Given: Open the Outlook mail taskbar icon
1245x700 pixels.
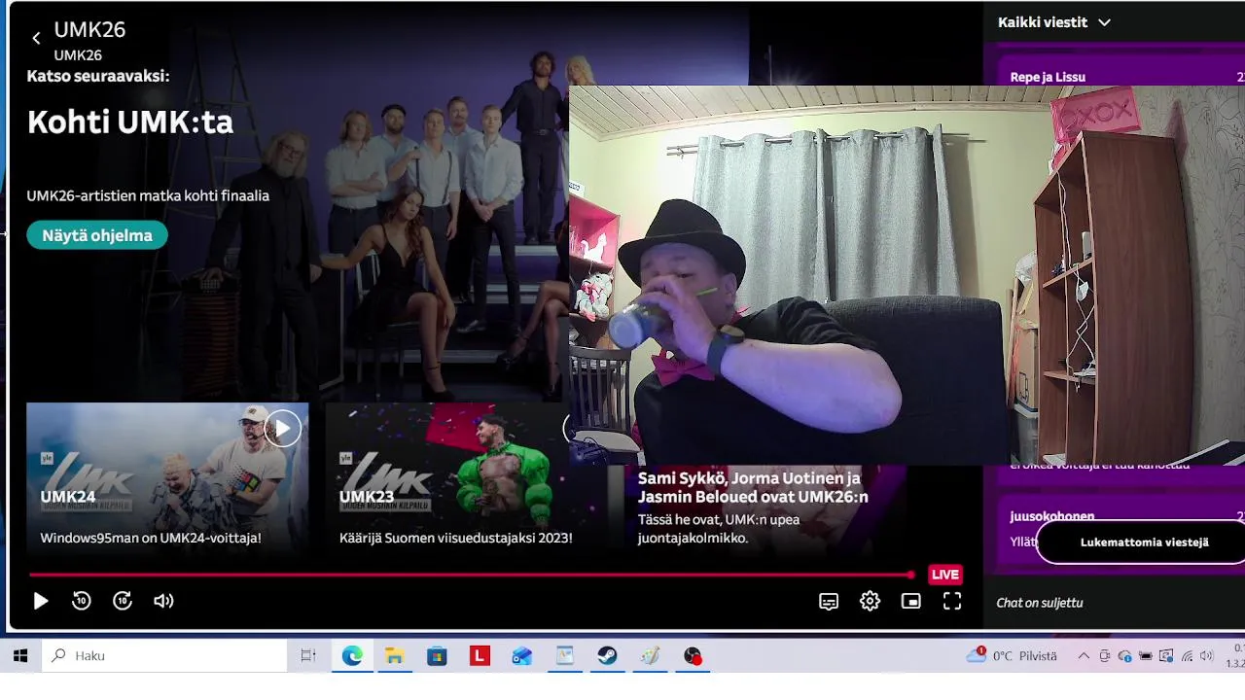Looking at the screenshot, I should click(522, 656).
